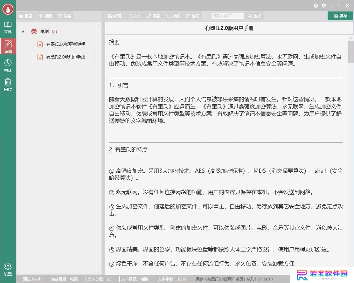
Task: Focus the 请输入字符 search input field
Action: pyautogui.click(x=228, y=16)
